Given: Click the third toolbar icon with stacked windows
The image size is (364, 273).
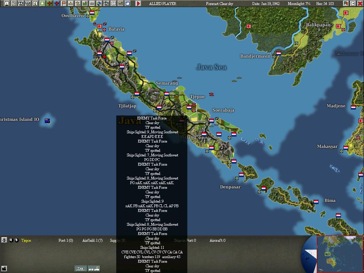Looking at the screenshot, I should click(21, 4).
